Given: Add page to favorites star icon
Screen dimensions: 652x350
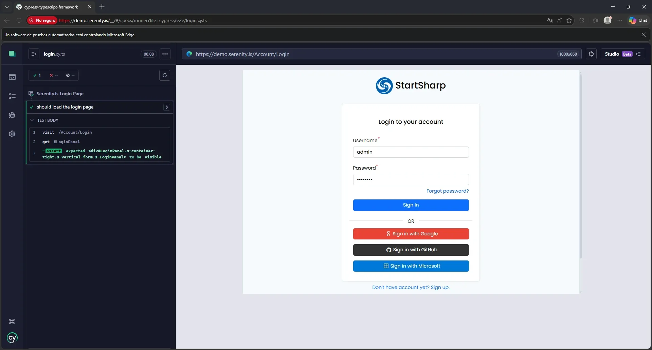Looking at the screenshot, I should click(x=569, y=20).
